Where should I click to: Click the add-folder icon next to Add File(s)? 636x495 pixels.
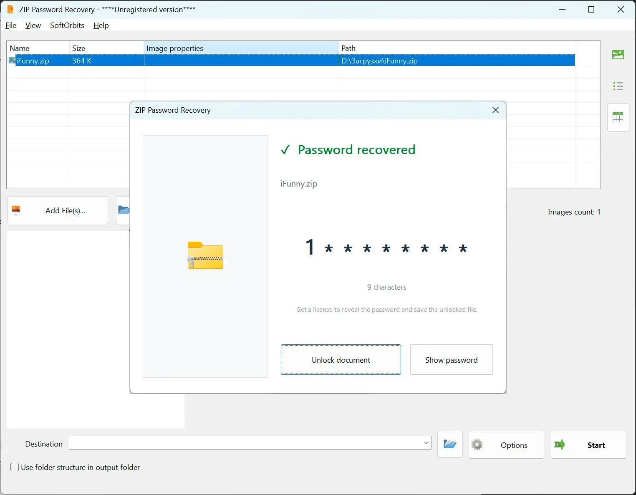point(123,210)
